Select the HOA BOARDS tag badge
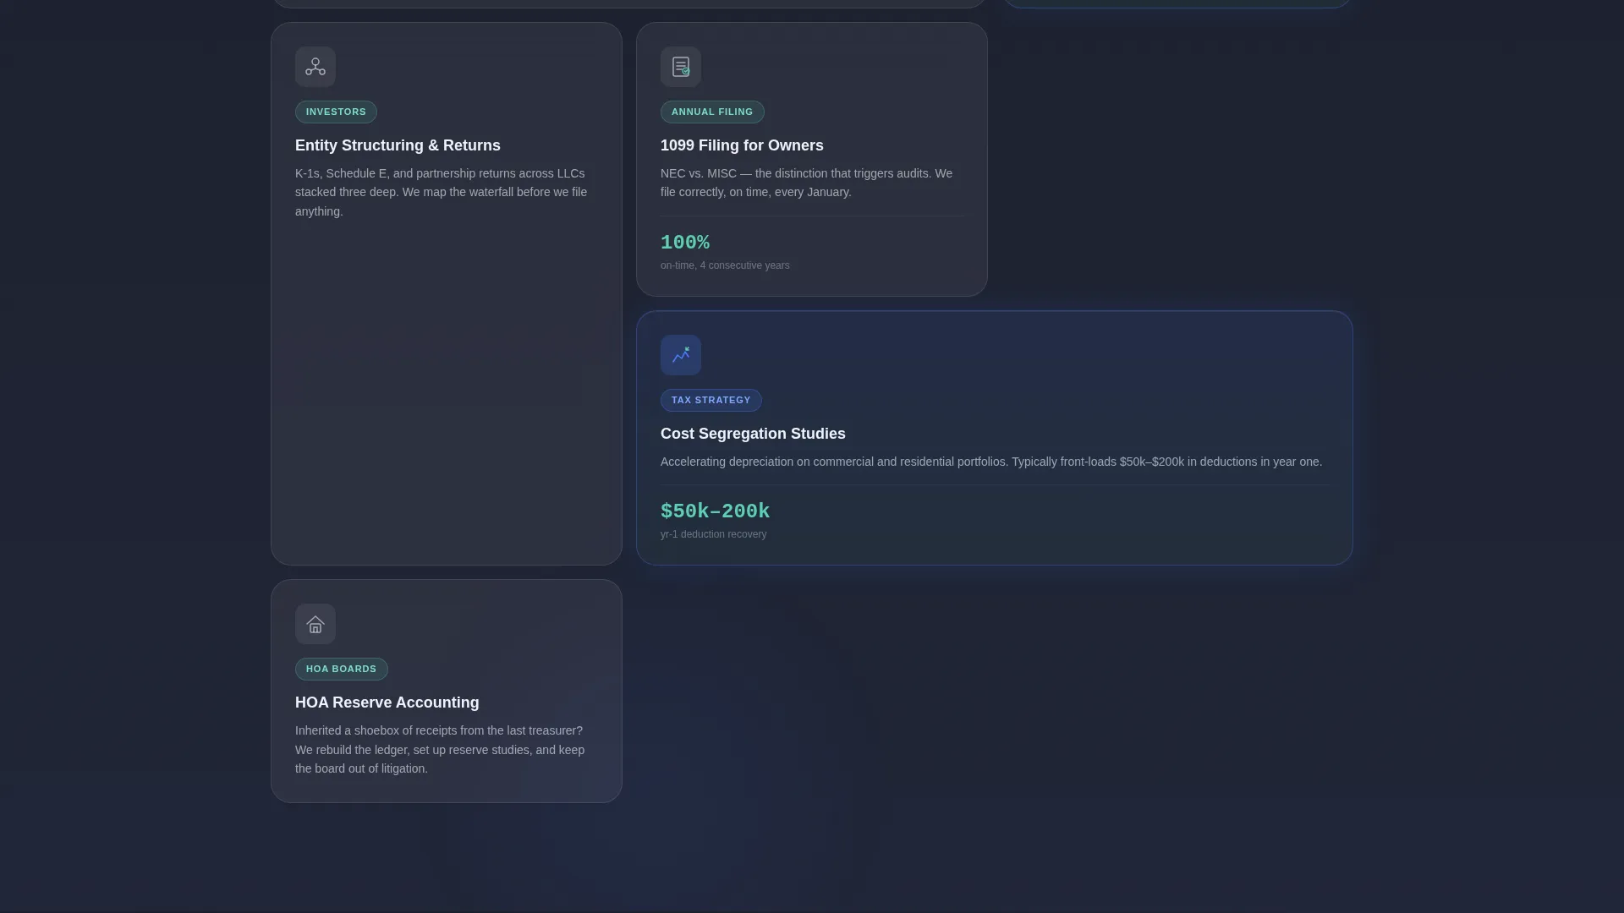This screenshot has width=1624, height=913. pyautogui.click(x=342, y=669)
